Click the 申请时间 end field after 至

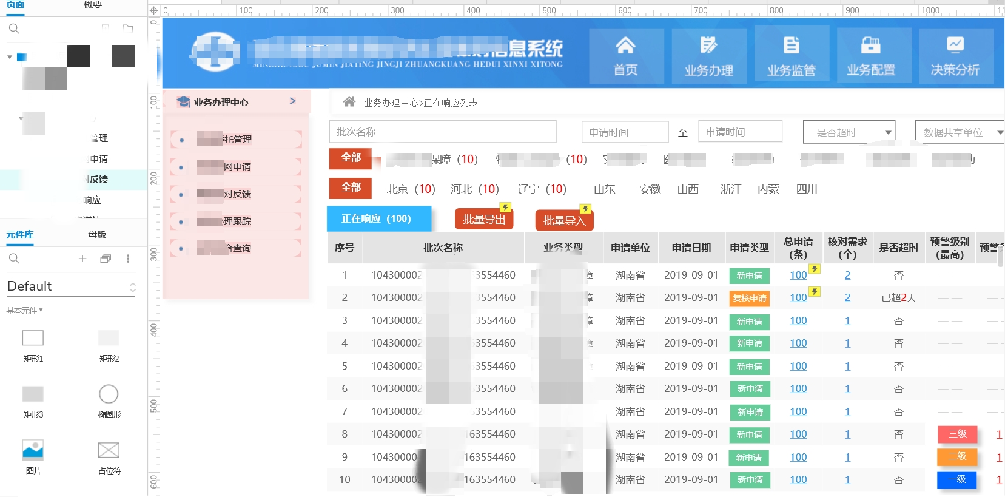pyautogui.click(x=741, y=132)
